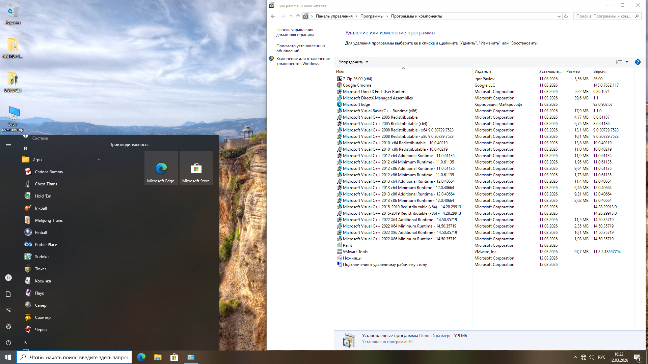This screenshot has height=364, width=648.
Task: Click the power icon in Start menu
Action: [8, 342]
